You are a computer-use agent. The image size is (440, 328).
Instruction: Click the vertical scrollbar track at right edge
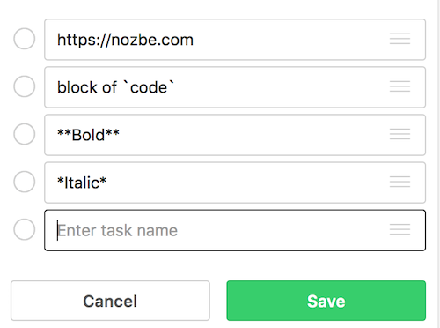click(x=437, y=164)
